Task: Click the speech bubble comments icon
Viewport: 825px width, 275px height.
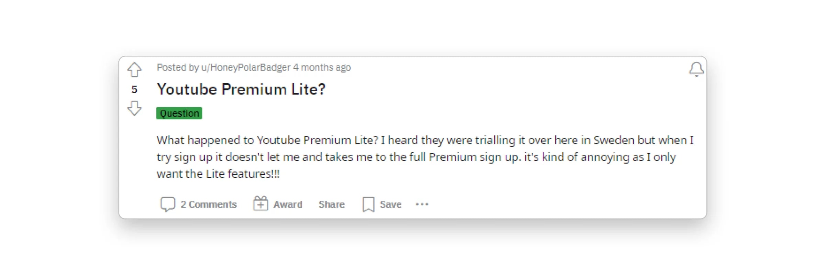Action: (168, 204)
